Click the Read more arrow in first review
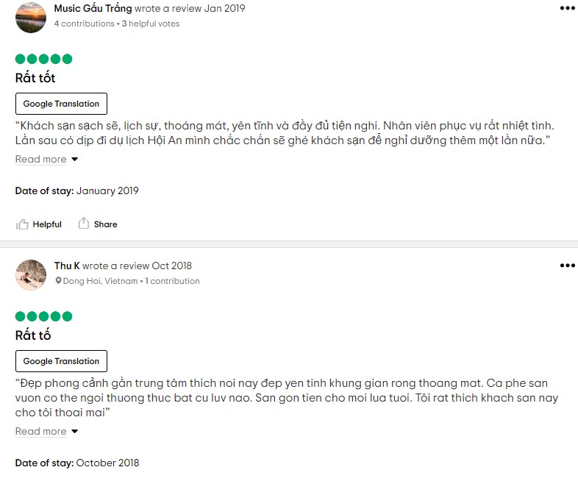578x481 pixels. tap(74, 160)
